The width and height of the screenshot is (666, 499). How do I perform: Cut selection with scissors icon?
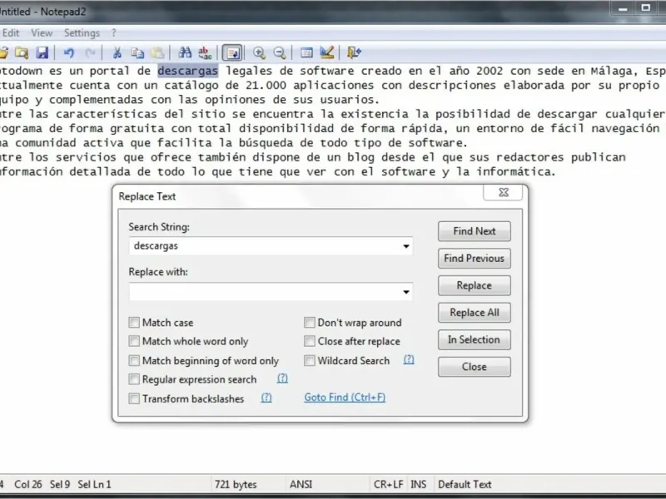pyautogui.click(x=117, y=52)
